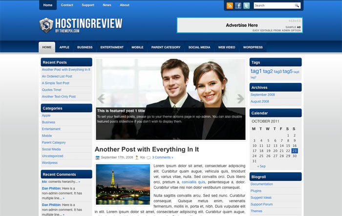This screenshot has width=342, height=216.
Task: Click the Eiffel Tower post thumbnail
Action: pos(123,184)
